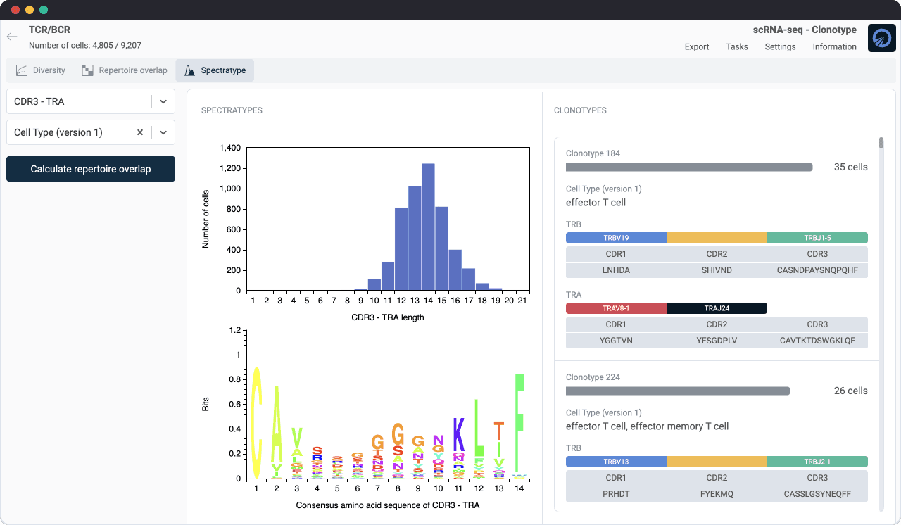The height and width of the screenshot is (525, 901).
Task: Open the Tasks menu
Action: (737, 46)
